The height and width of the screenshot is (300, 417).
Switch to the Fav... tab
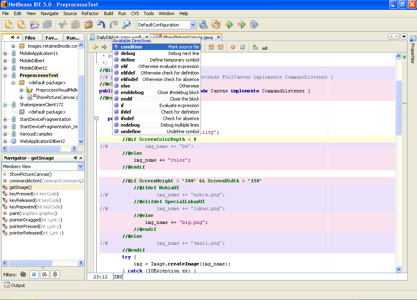[x=53, y=38]
